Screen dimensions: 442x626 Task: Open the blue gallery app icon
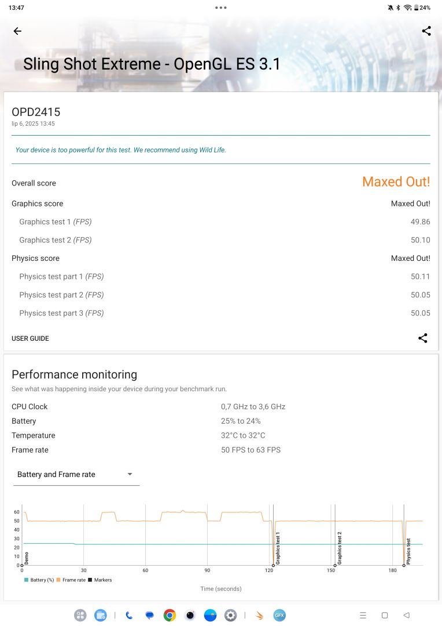pos(210,615)
